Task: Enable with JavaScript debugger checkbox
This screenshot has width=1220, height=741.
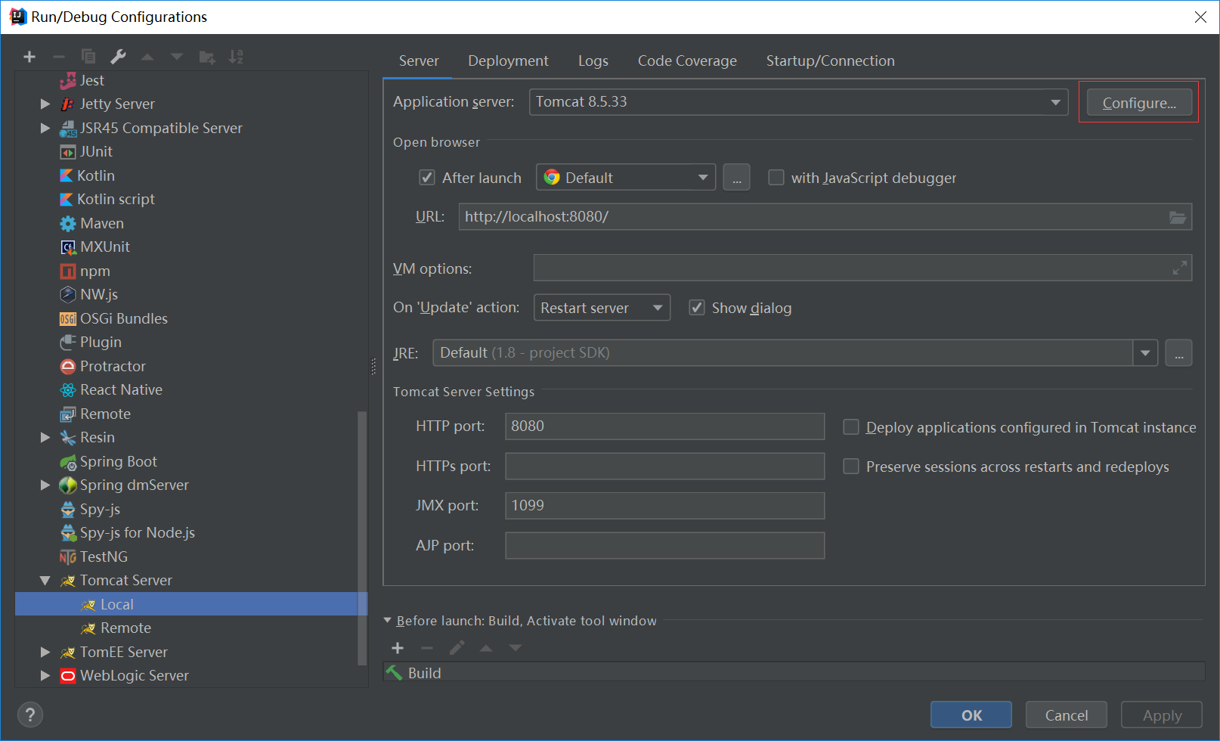Action: click(x=776, y=178)
